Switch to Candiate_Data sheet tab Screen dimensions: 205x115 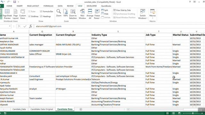coord(19,109)
